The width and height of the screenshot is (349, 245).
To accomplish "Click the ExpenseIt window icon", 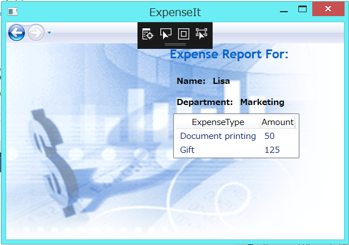I will 12,12.
